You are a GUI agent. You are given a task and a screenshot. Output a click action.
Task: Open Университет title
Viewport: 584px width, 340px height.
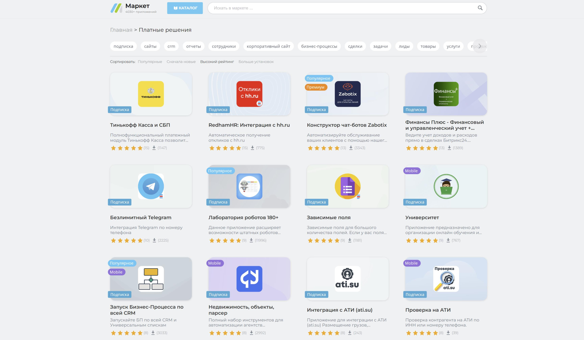(x=422, y=218)
